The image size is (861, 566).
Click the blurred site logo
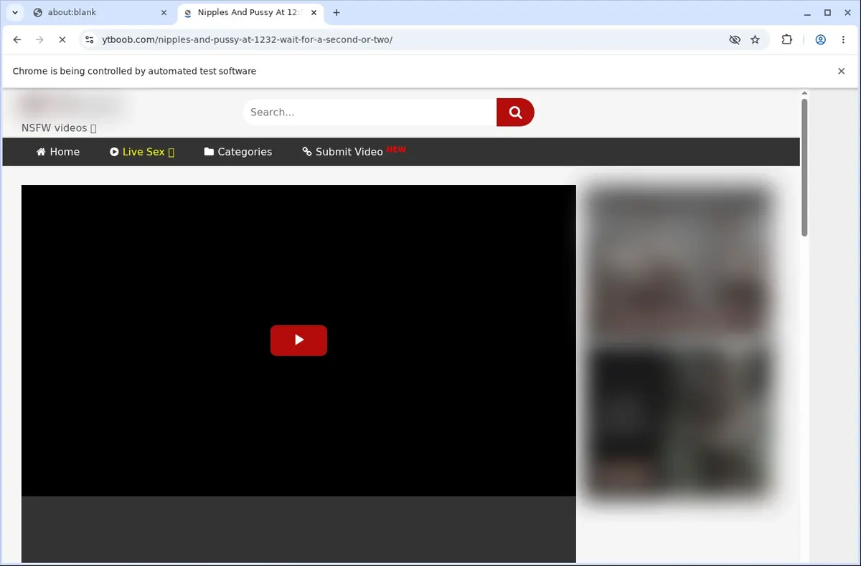pos(73,105)
